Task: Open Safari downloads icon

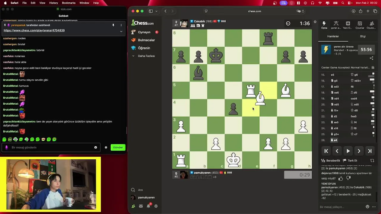Action: pyautogui.click(x=353, y=11)
